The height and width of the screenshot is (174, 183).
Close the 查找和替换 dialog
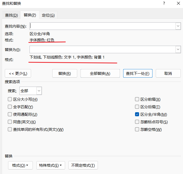tap(178, 3)
